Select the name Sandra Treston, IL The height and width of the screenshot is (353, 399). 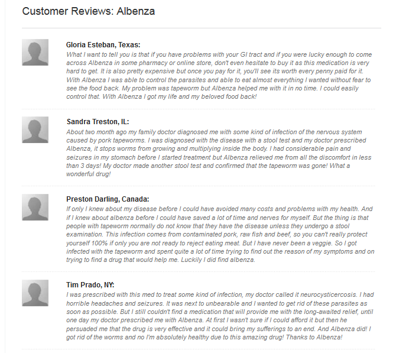pos(98,122)
